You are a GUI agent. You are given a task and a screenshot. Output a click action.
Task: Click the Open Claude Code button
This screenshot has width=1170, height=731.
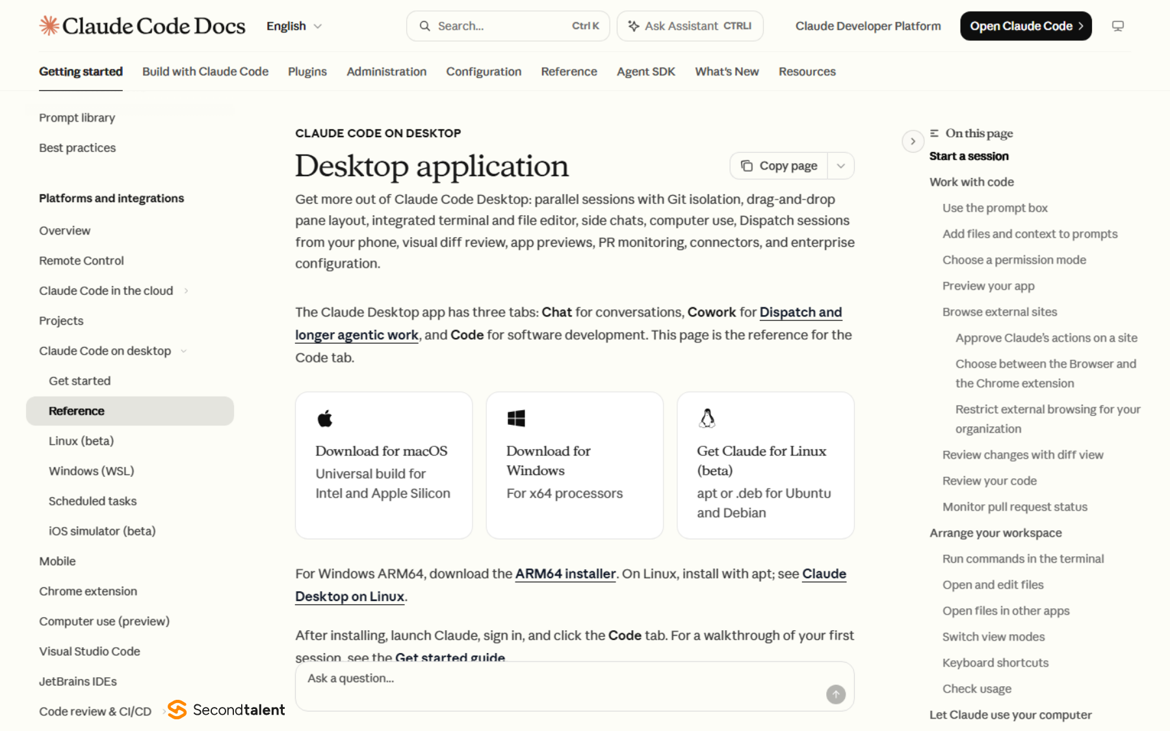(x=1026, y=26)
